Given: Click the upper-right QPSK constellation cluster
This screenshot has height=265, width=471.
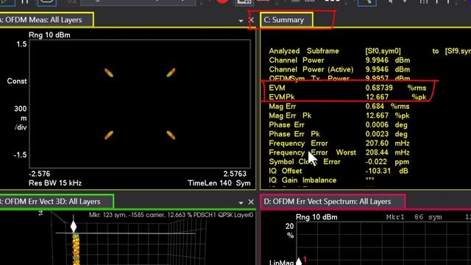Looking at the screenshot, I should tap(171, 73).
